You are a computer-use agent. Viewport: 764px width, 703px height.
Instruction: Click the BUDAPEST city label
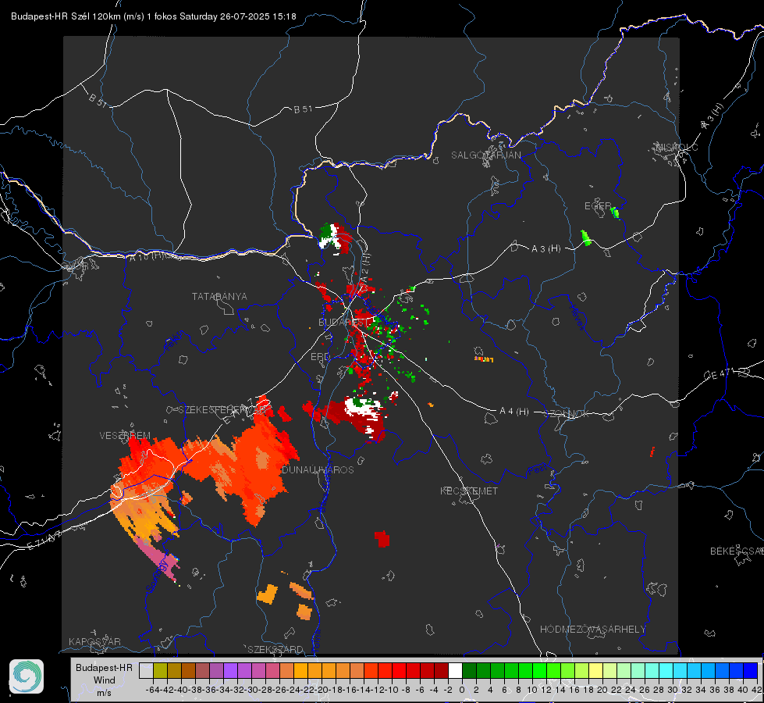coord(343,323)
